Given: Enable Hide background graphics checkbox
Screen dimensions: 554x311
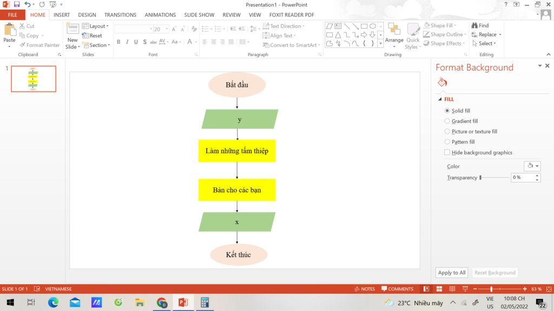Looking at the screenshot, I should pos(447,153).
